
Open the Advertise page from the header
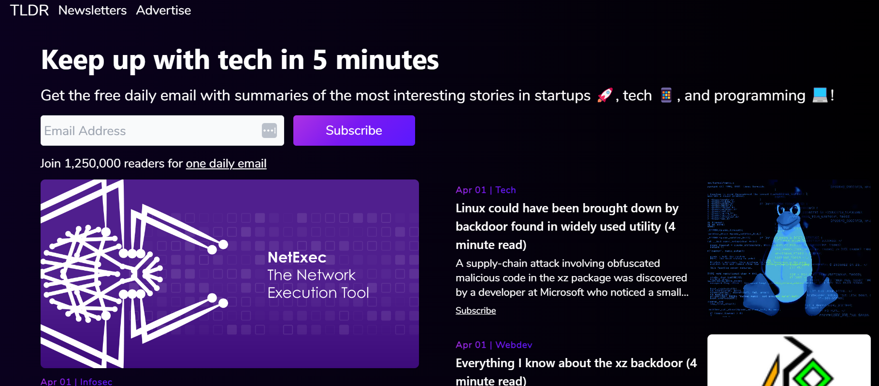click(163, 10)
